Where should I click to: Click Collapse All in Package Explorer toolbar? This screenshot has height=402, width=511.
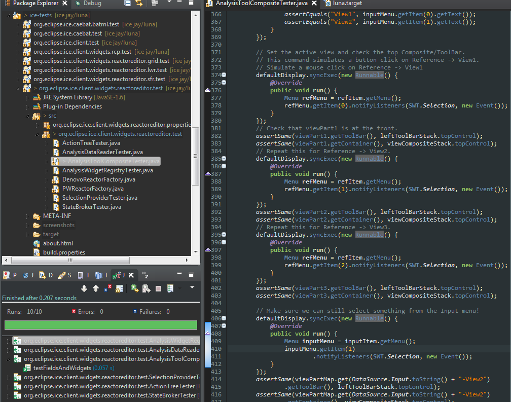point(127,4)
